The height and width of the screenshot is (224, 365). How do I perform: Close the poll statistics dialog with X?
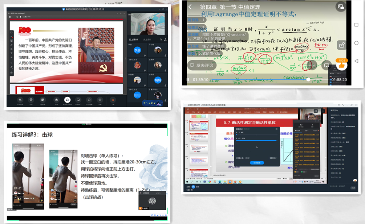276,129
